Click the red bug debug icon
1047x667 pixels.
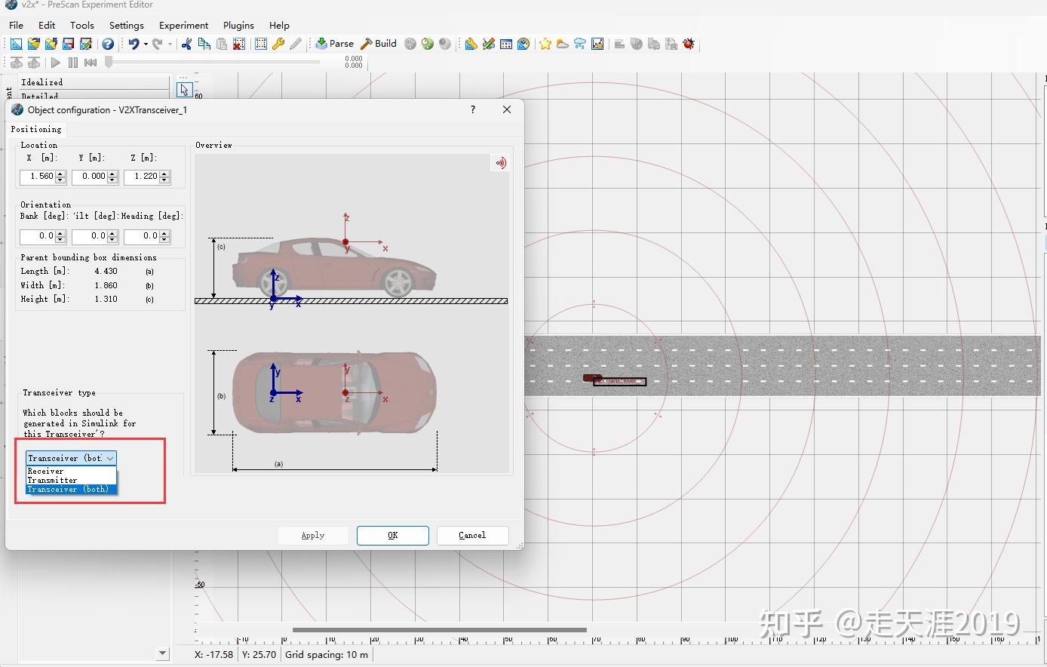tap(688, 44)
